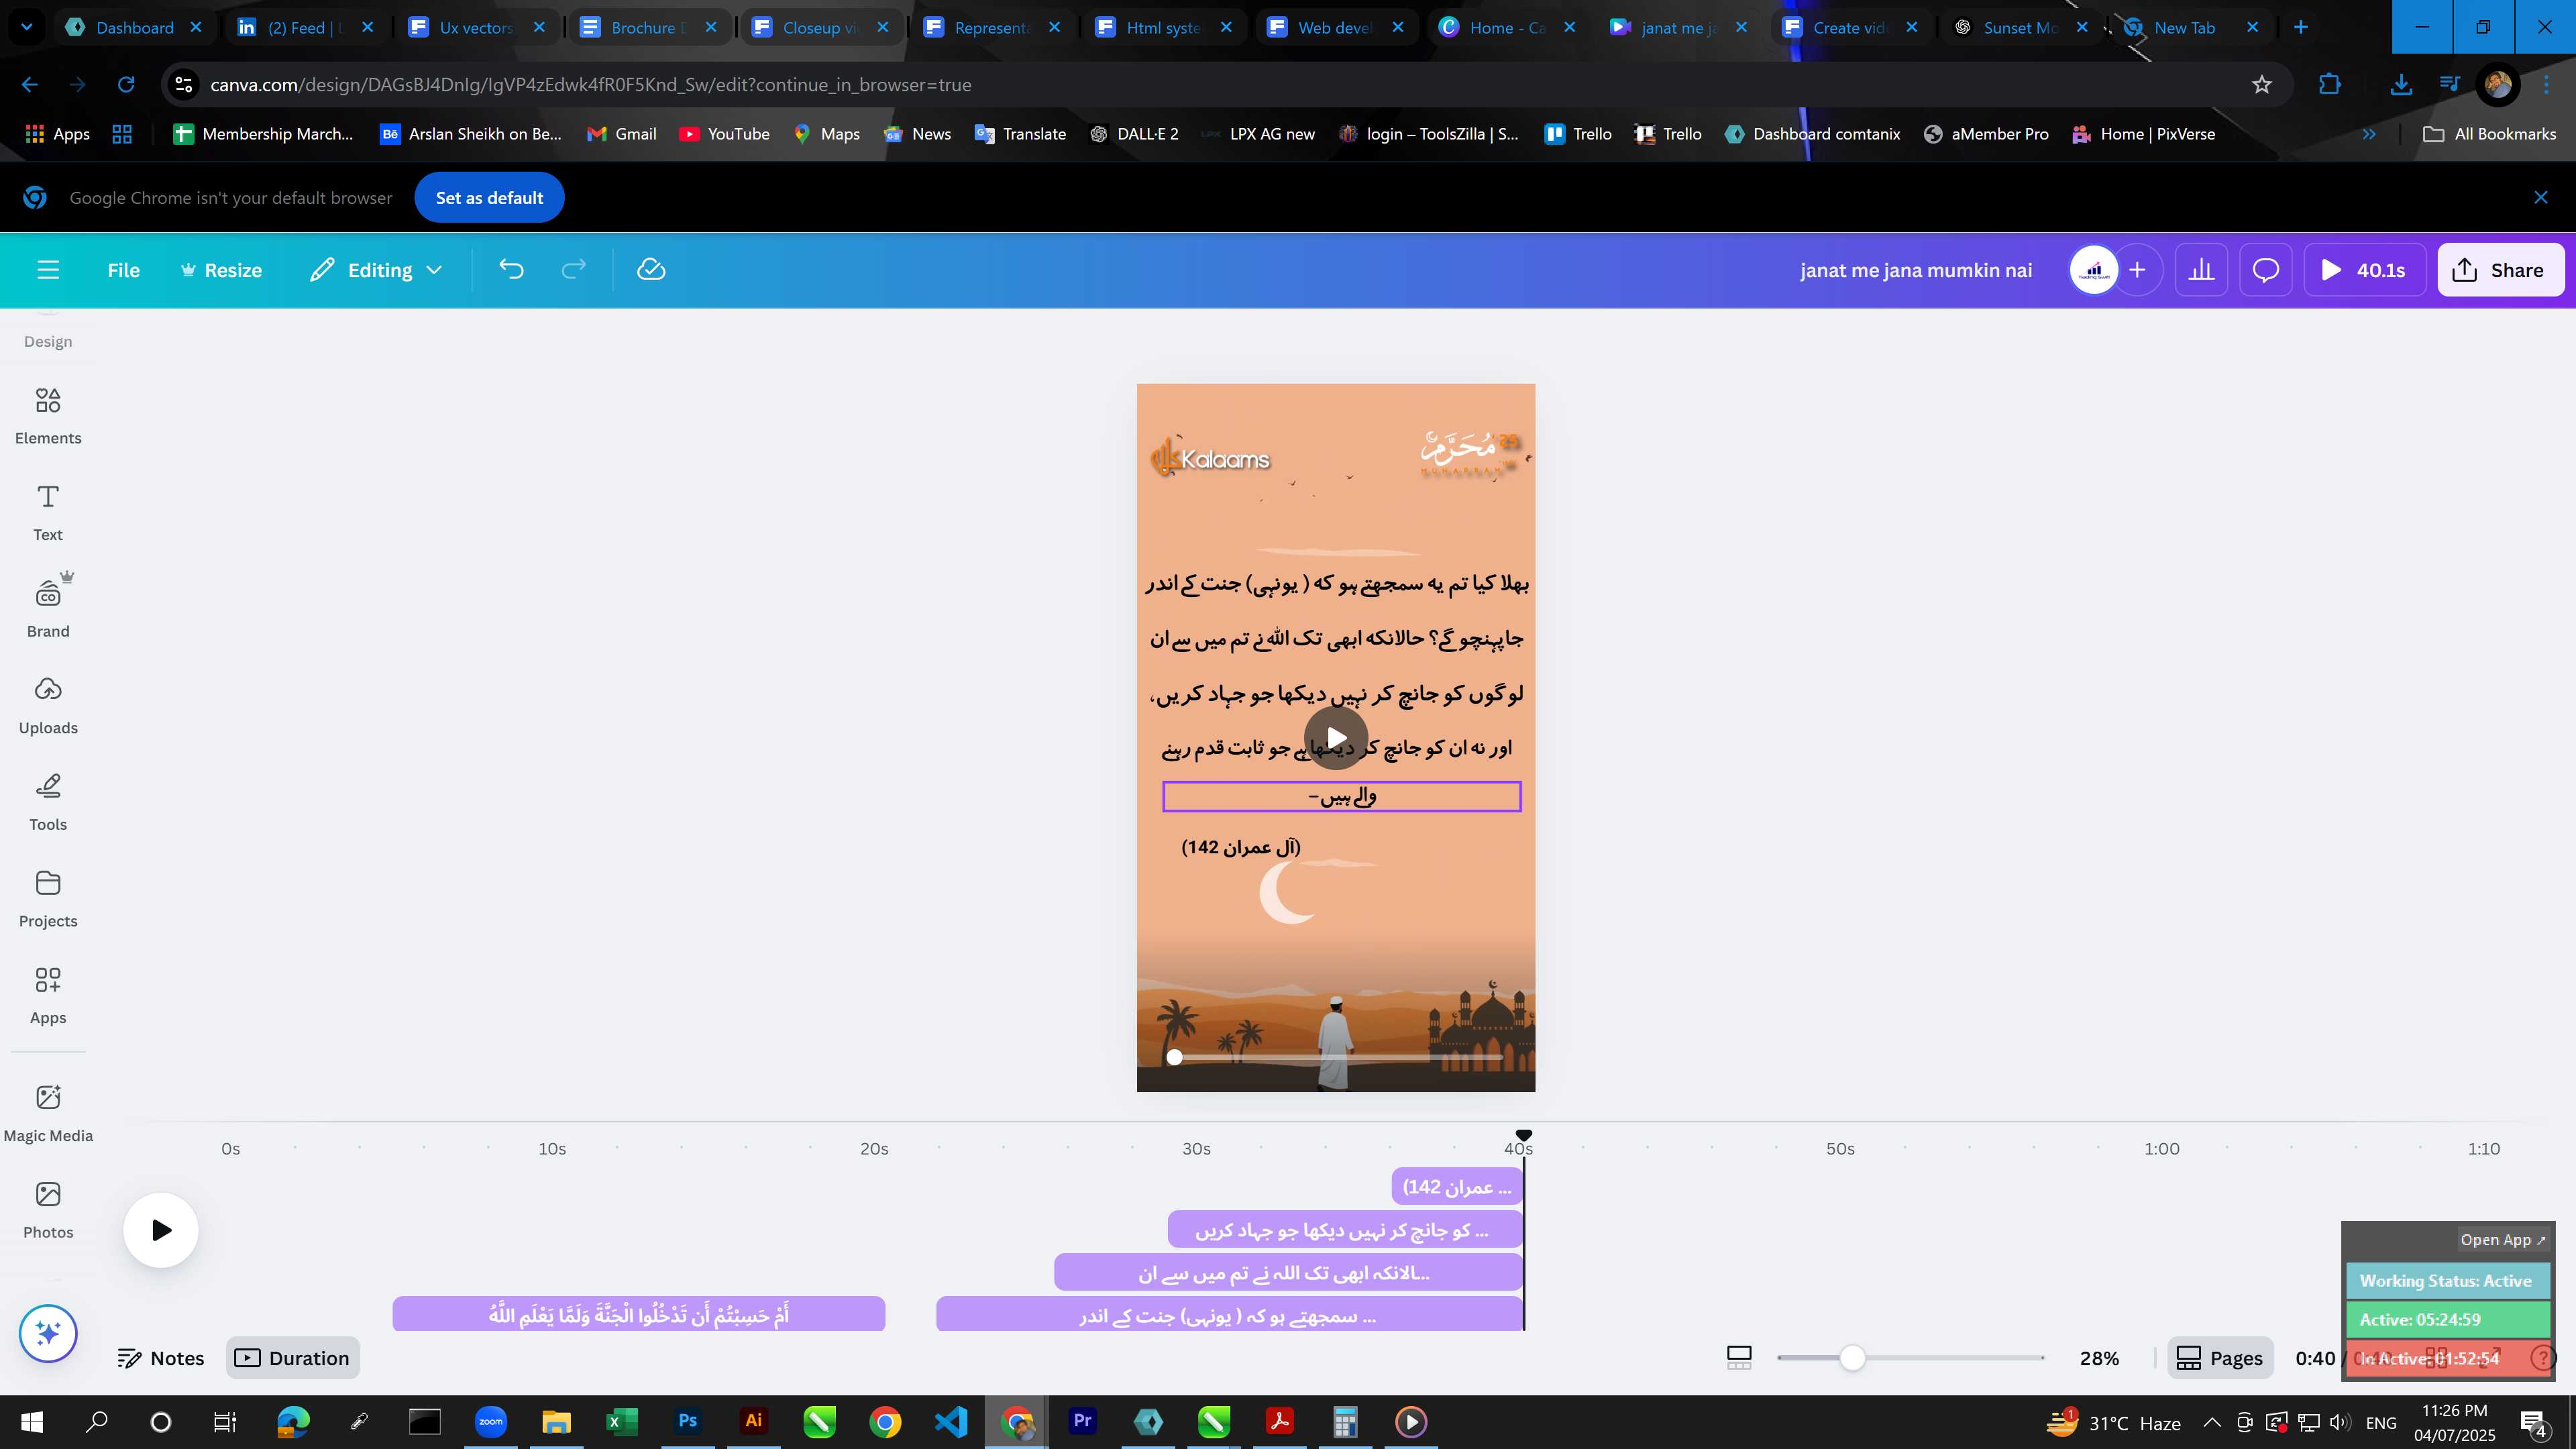Open the Resize menu

221,270
